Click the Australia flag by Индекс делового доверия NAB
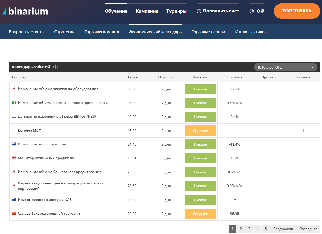This screenshot has height=234, width=322. point(14,200)
